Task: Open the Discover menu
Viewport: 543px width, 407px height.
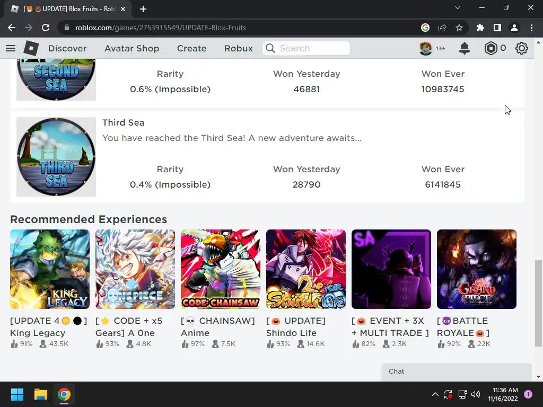Action: [x=67, y=48]
